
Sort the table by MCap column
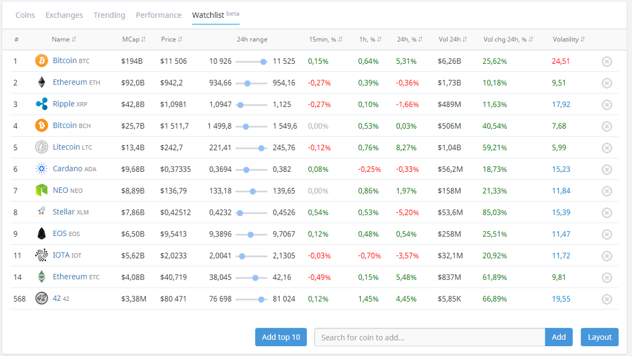[x=134, y=40]
